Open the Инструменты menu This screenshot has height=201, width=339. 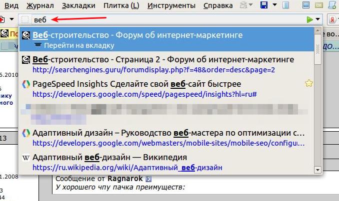click(171, 5)
